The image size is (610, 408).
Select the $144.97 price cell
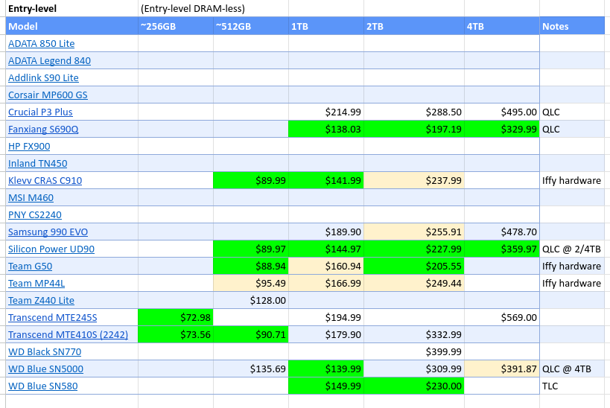point(326,249)
